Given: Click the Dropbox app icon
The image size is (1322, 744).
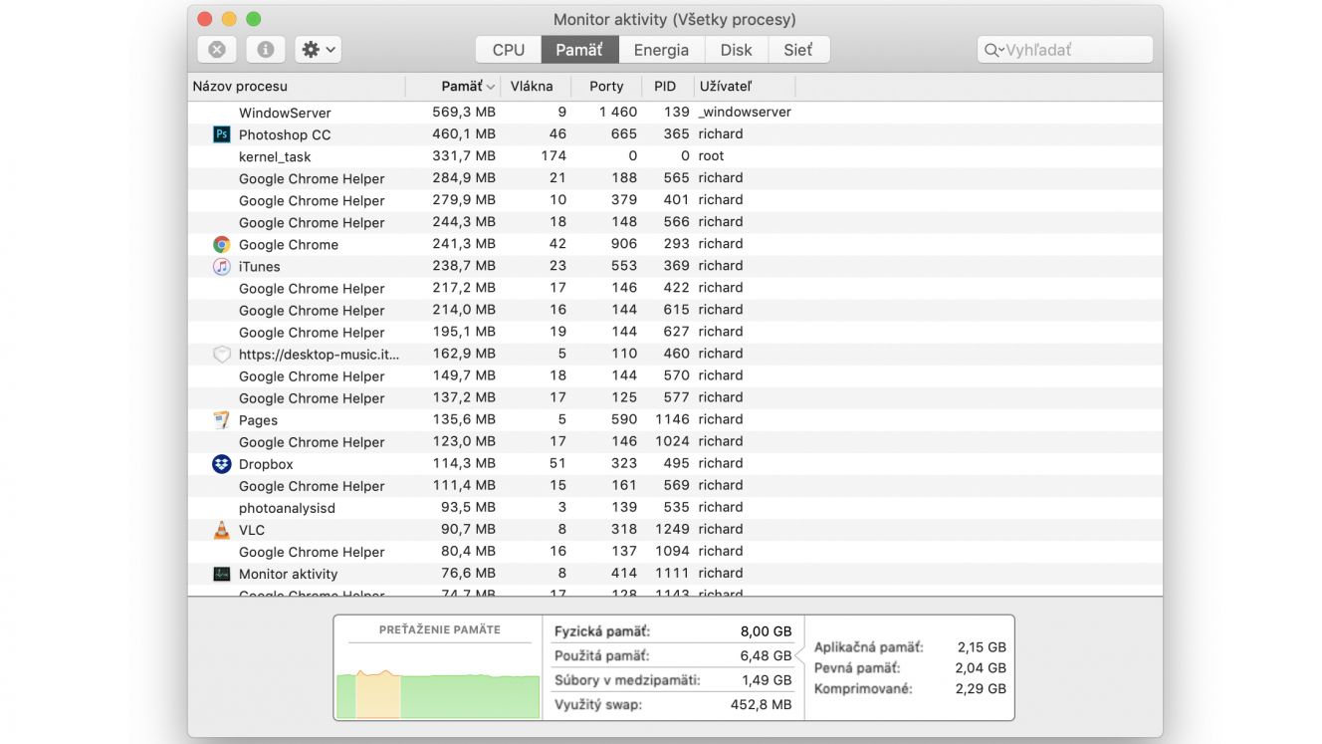Looking at the screenshot, I should click(x=222, y=463).
